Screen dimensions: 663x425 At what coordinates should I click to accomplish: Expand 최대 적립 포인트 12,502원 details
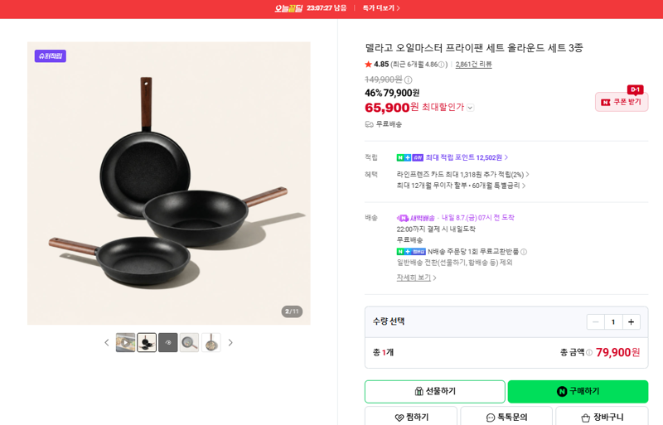pyautogui.click(x=467, y=157)
